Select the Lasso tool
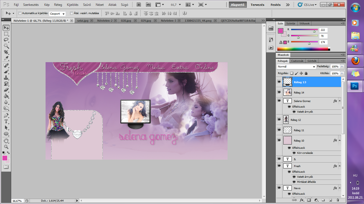The width and height of the screenshot is (364, 204). pyautogui.click(x=6, y=40)
